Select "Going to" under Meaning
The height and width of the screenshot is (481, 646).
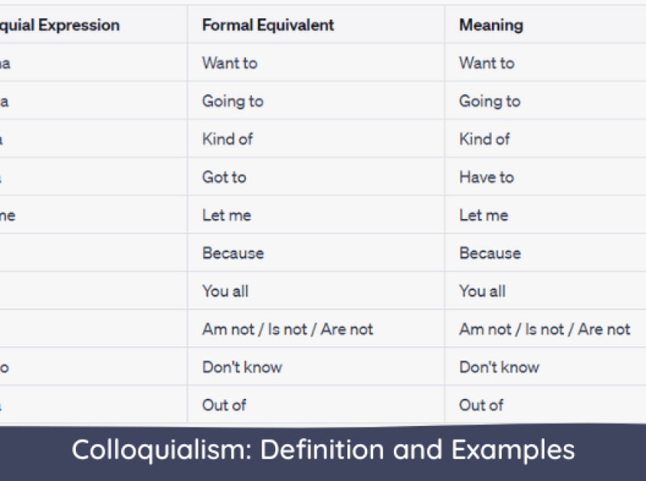[x=490, y=101]
